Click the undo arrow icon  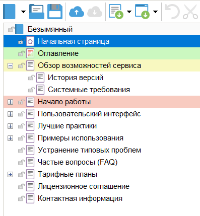pyautogui.click(x=172, y=12)
